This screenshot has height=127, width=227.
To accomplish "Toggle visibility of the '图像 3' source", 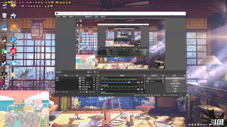I will pyautogui.click(x=94, y=78).
